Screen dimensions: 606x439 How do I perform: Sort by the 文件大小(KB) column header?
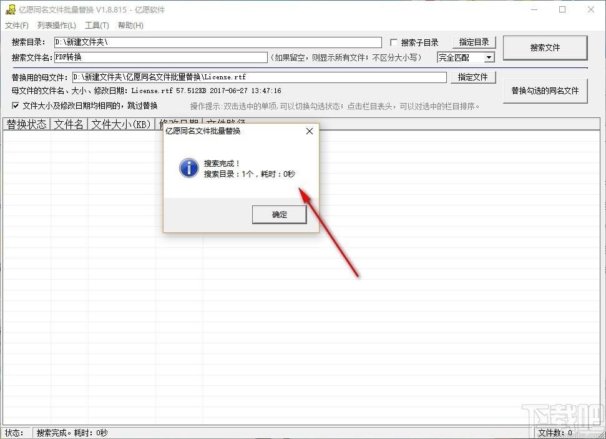tap(121, 124)
